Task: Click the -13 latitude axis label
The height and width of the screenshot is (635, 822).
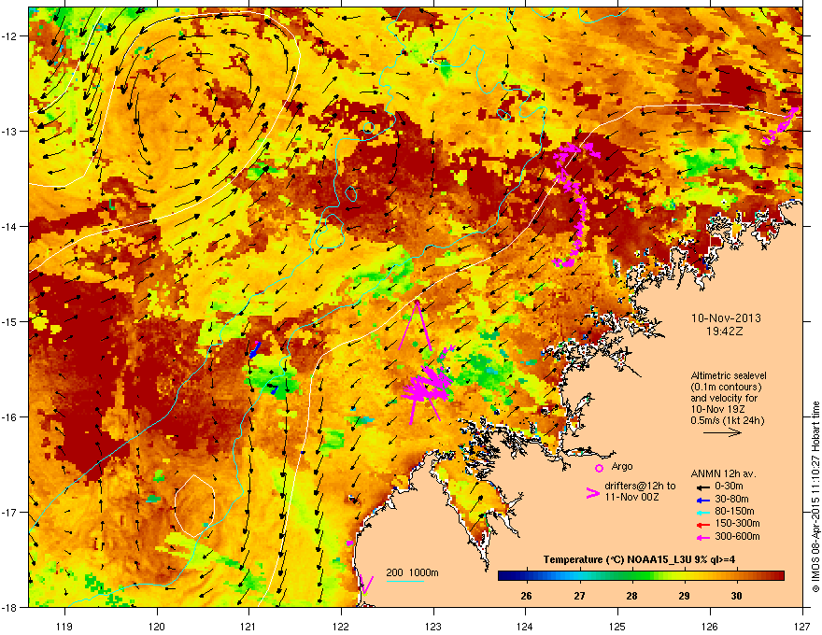Action: coord(9,131)
